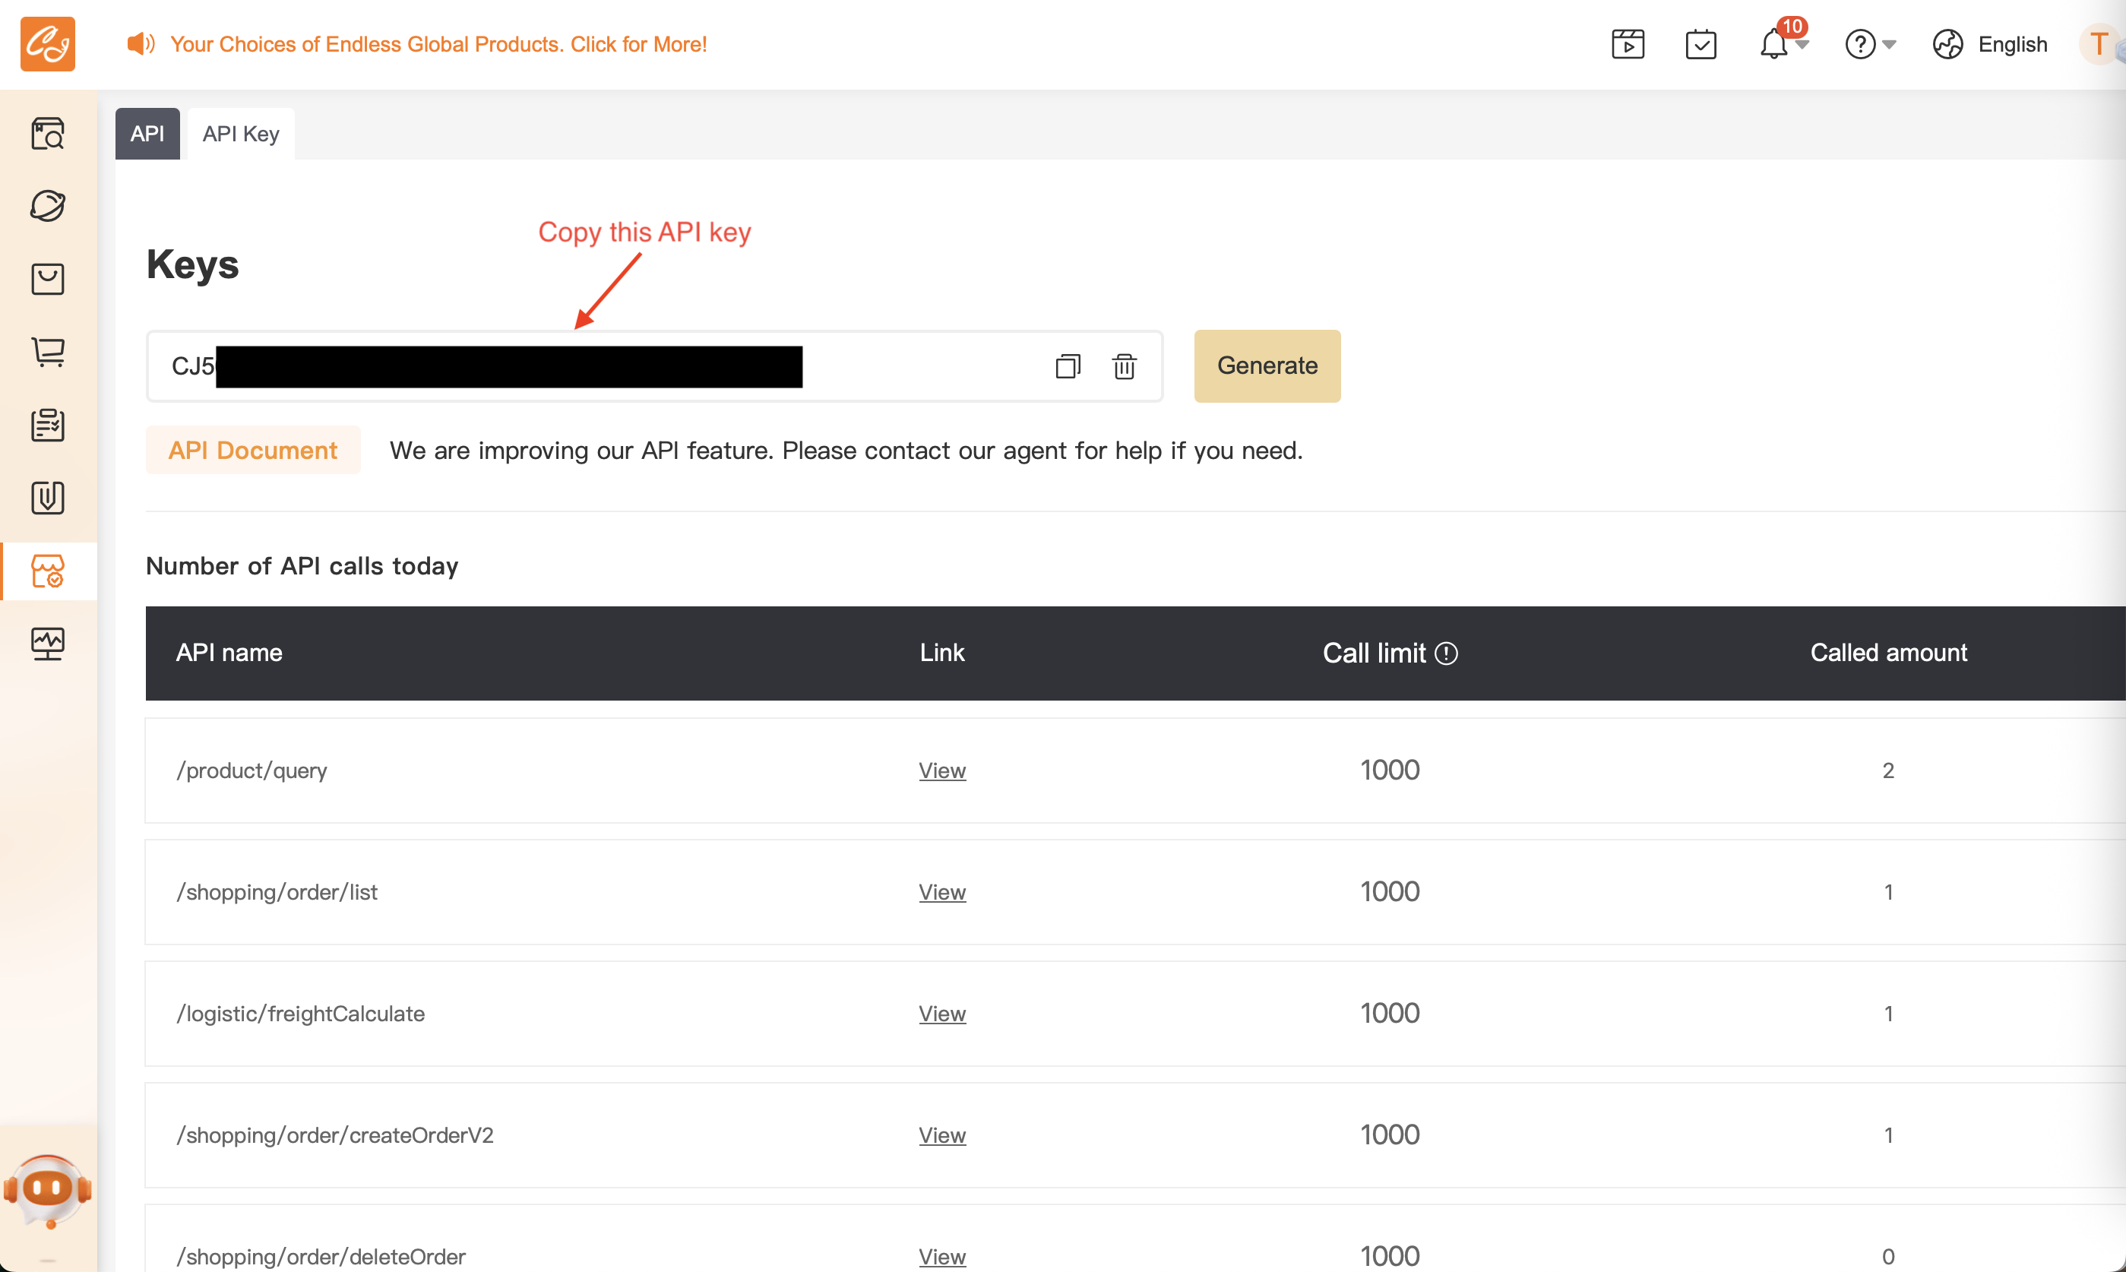Screen dimensions: 2126x1272
Task: Open the analytics monitor icon at sidebar bottom
Action: pos(47,644)
